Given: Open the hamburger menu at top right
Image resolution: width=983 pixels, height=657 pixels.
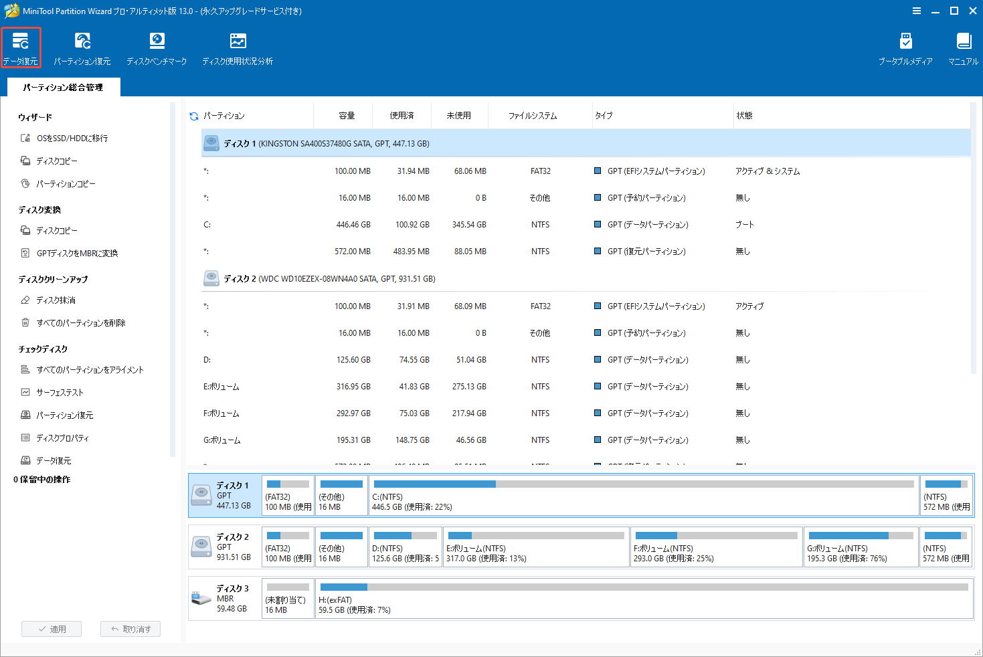Looking at the screenshot, I should 916,11.
